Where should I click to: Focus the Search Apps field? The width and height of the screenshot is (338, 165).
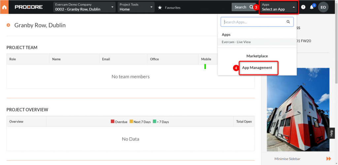click(257, 22)
